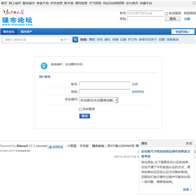Click the blue 登录 button in center form
The width and height of the screenshot is (196, 196).
point(84,116)
